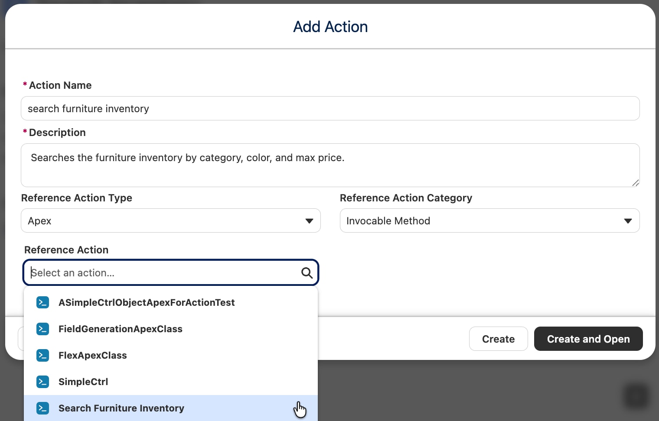Click the Reference Action Type label
The height and width of the screenshot is (421, 659).
click(77, 198)
